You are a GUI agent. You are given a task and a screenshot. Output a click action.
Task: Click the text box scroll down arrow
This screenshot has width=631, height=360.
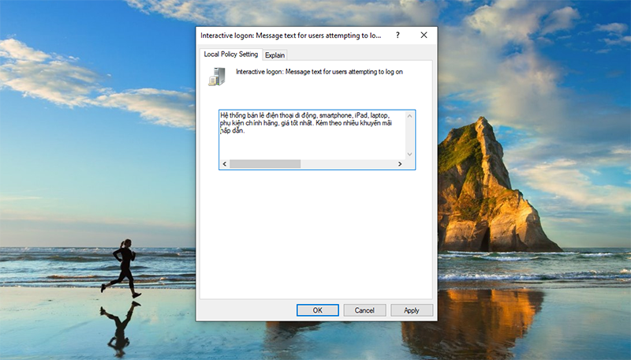click(x=409, y=154)
